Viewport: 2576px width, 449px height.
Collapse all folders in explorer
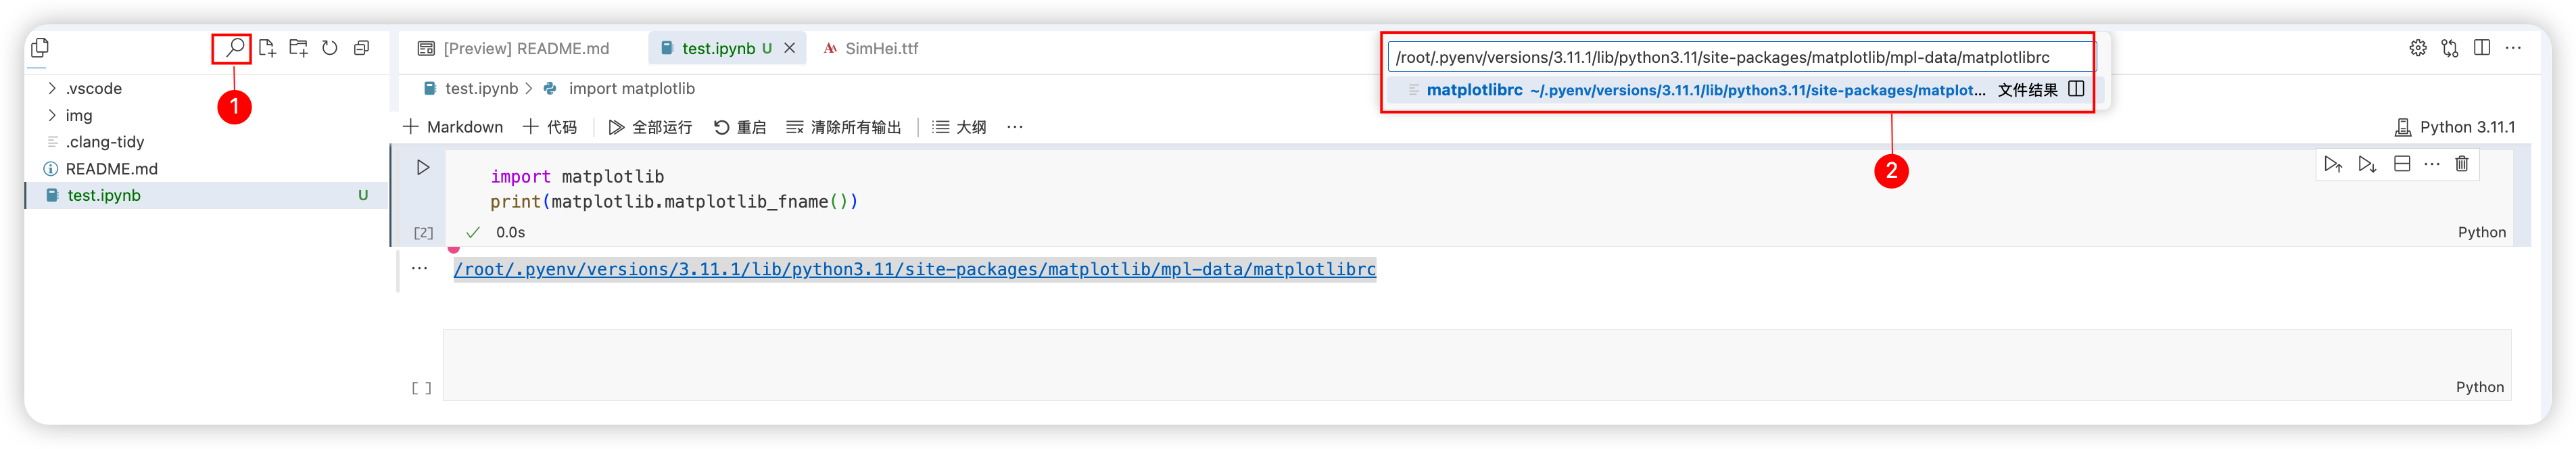click(361, 48)
